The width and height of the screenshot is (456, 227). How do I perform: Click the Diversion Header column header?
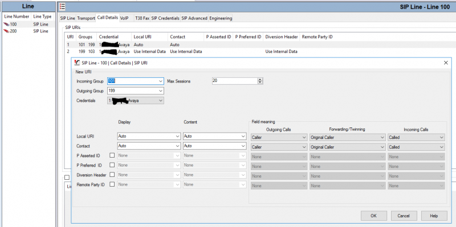[282, 37]
